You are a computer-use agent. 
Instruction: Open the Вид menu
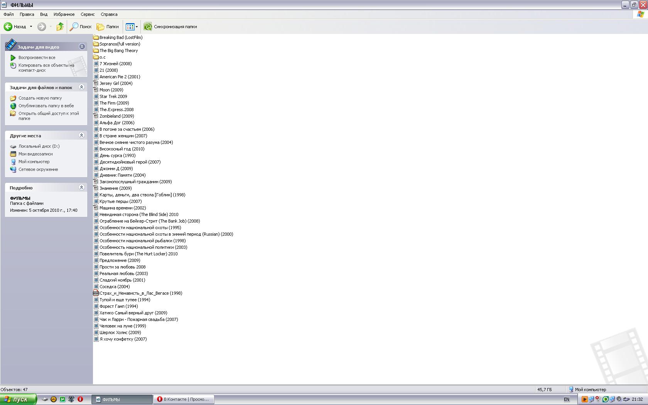[44, 14]
